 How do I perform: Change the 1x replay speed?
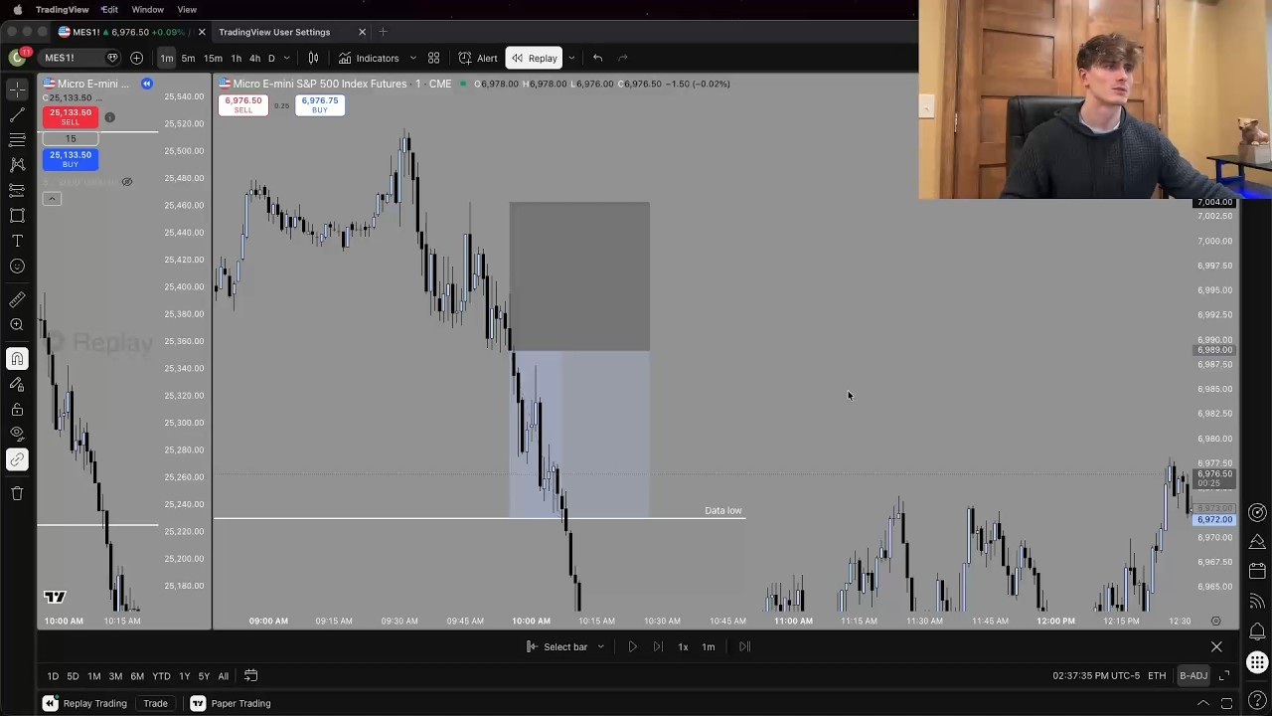[683, 646]
